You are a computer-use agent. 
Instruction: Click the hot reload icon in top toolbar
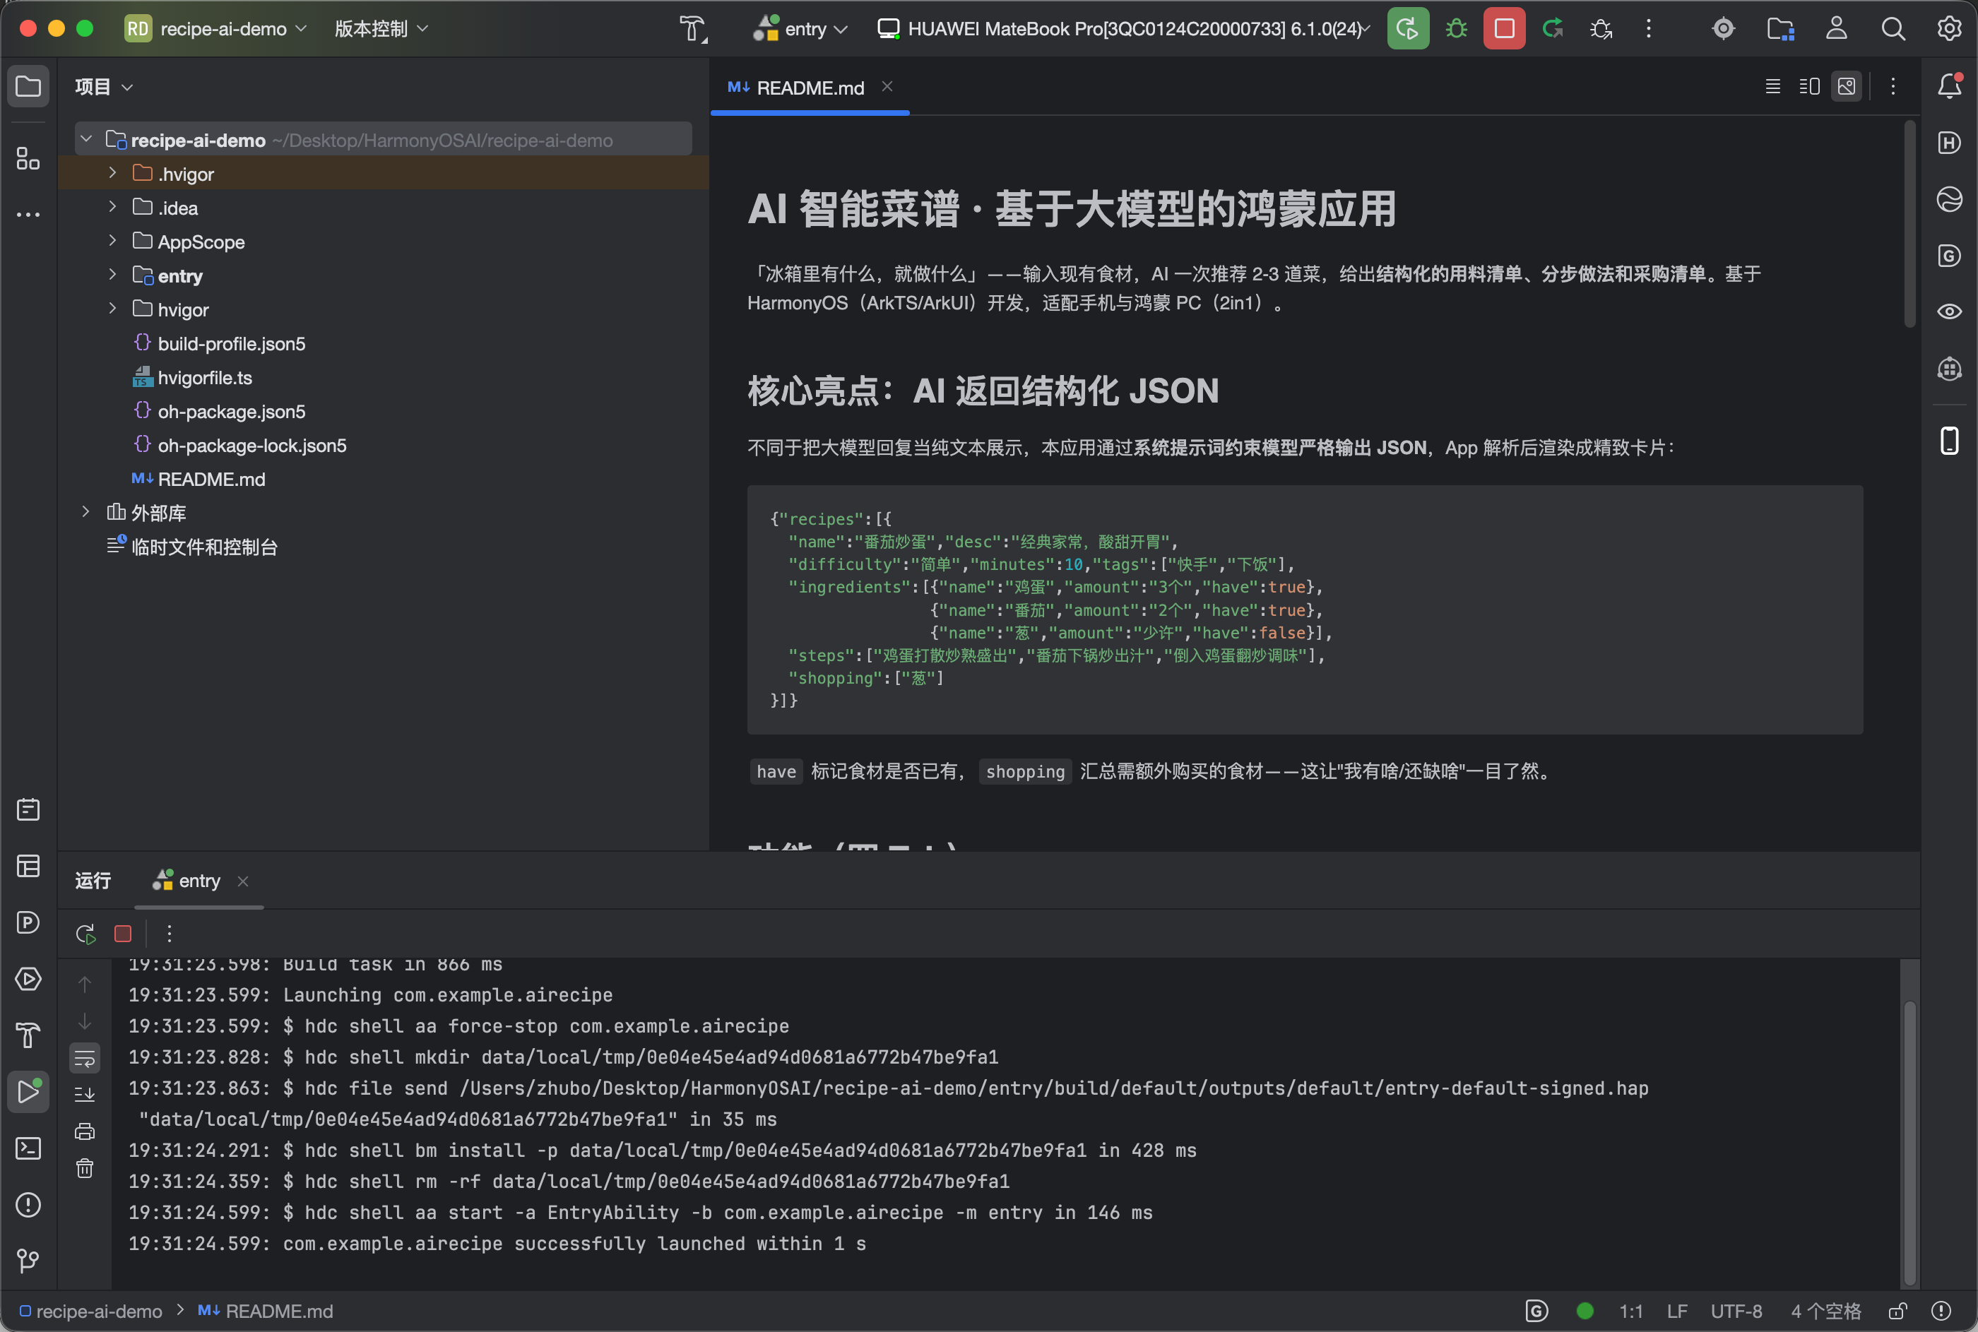click(1552, 29)
